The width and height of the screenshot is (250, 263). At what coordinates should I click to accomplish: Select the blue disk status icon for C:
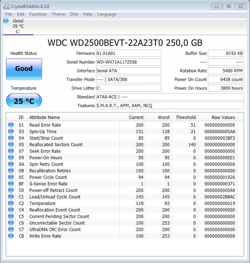pyautogui.click(x=6, y=21)
